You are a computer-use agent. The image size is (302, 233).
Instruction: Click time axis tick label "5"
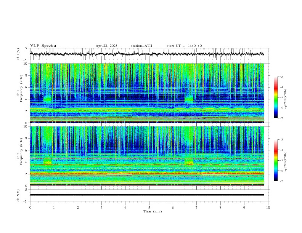click(x=149, y=207)
